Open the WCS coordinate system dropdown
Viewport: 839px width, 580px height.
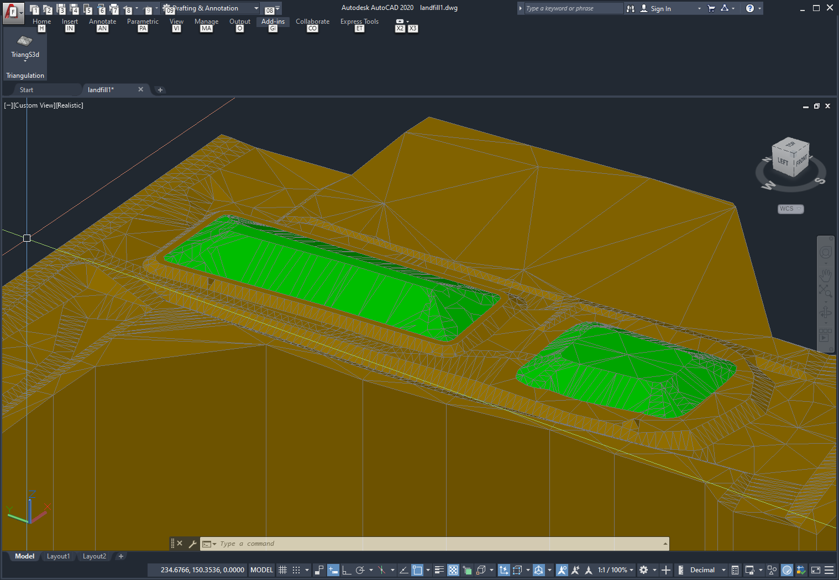[790, 209]
